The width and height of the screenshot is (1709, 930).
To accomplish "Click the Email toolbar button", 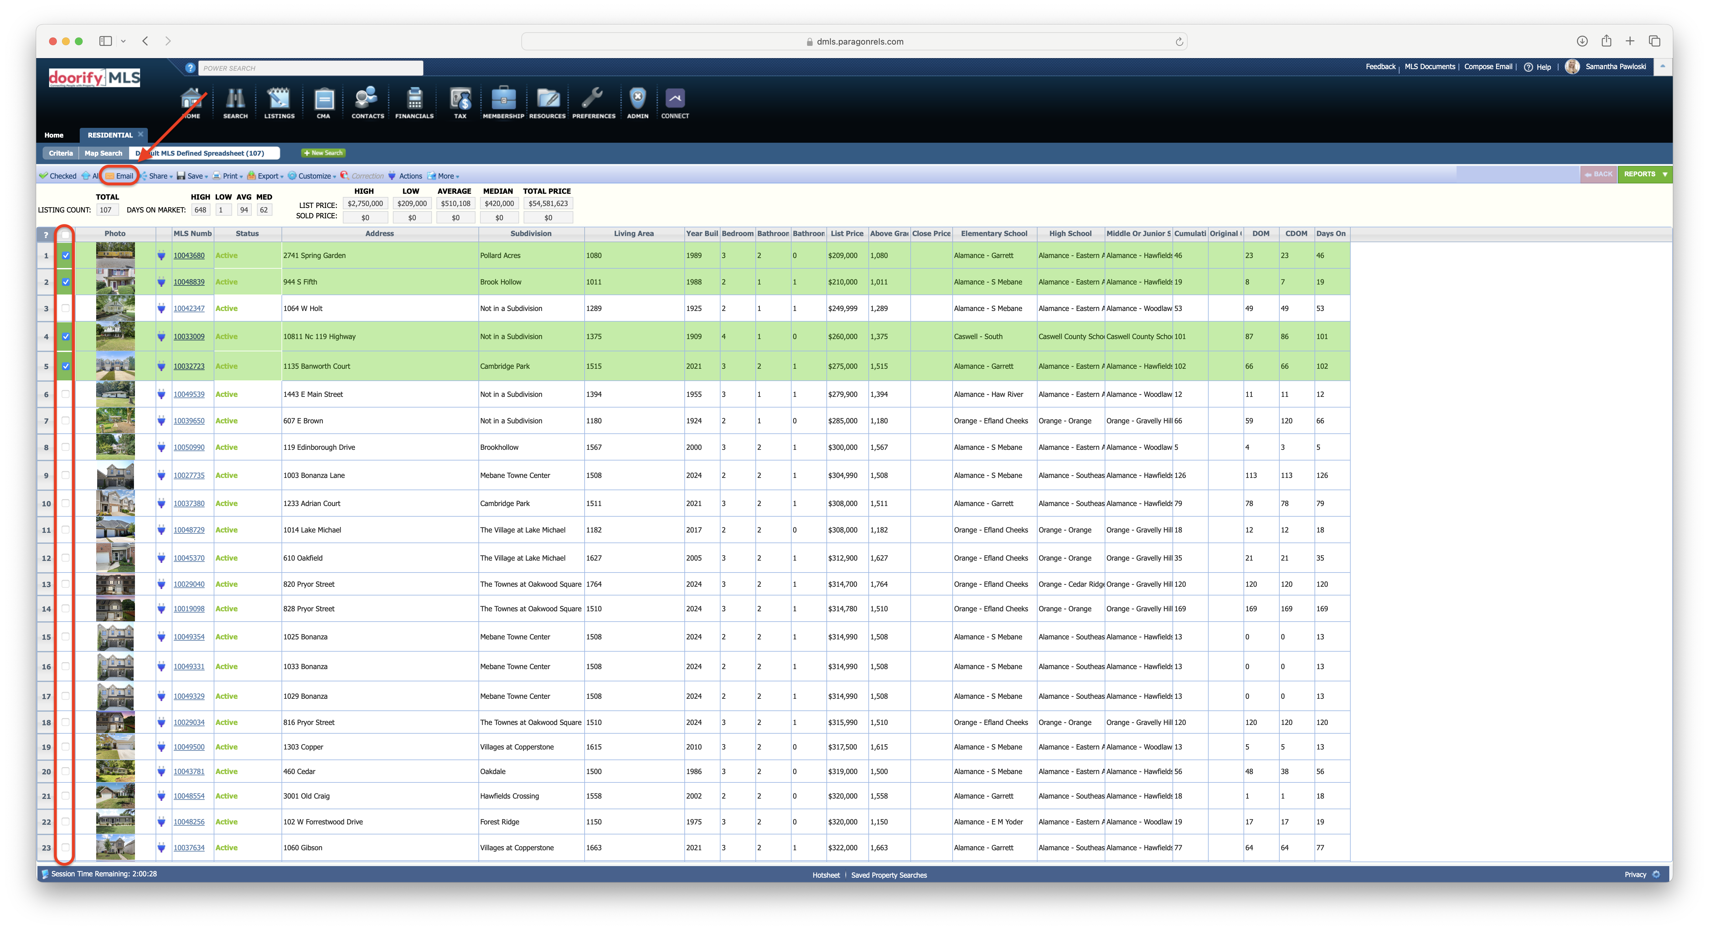I will pyautogui.click(x=119, y=176).
